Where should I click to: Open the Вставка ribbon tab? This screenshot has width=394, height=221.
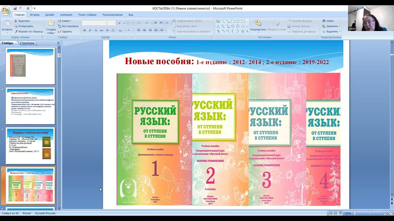click(x=35, y=15)
